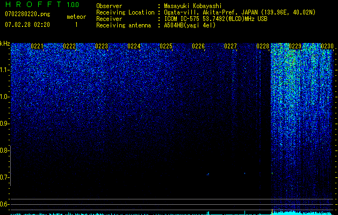The width and height of the screenshot is (338, 215).
Task: Click the A504HB(yagi 4el) antenna text
Action: point(190,25)
